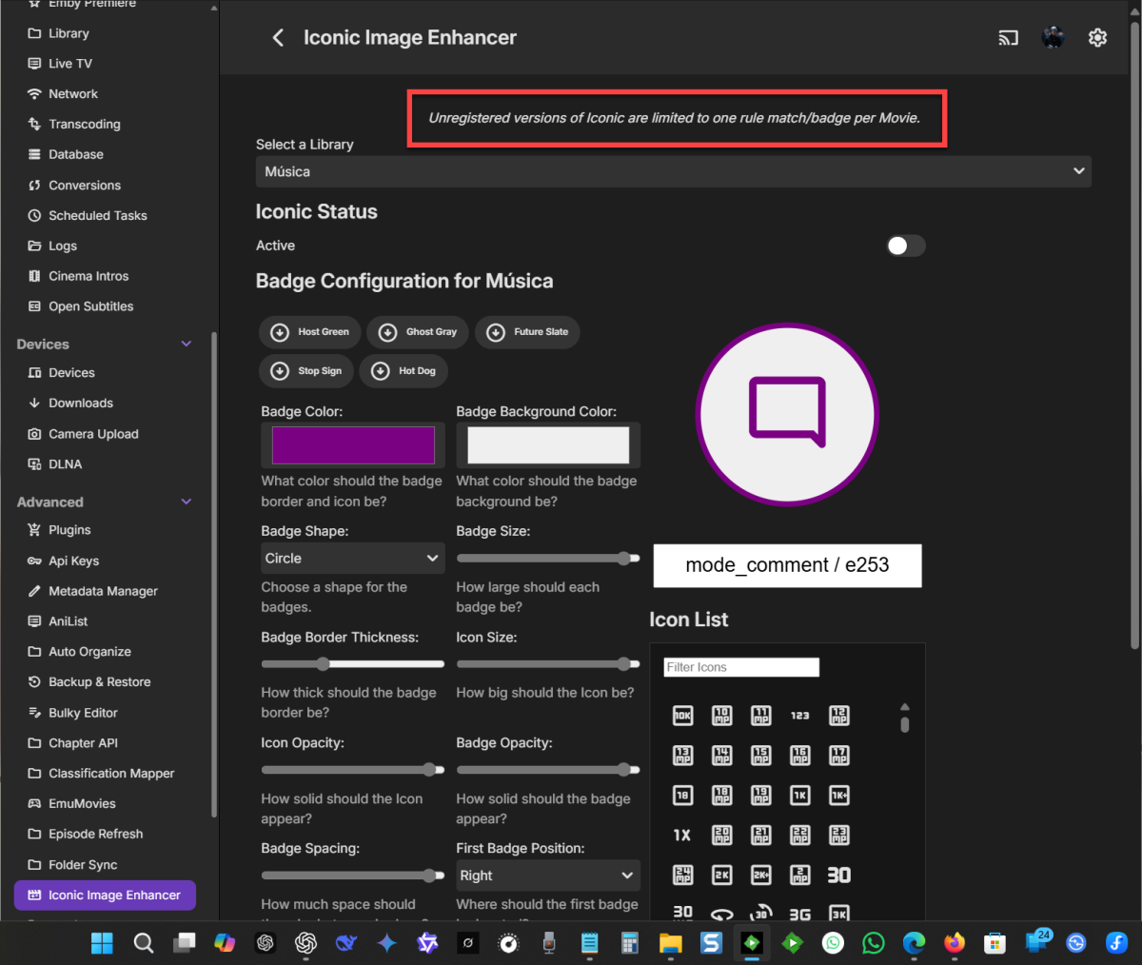Viewport: 1142px width, 965px height.
Task: Apply the Hot Dog color preset
Action: pyautogui.click(x=404, y=371)
